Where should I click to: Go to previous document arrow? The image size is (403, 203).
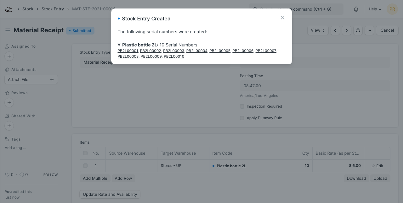click(x=335, y=30)
